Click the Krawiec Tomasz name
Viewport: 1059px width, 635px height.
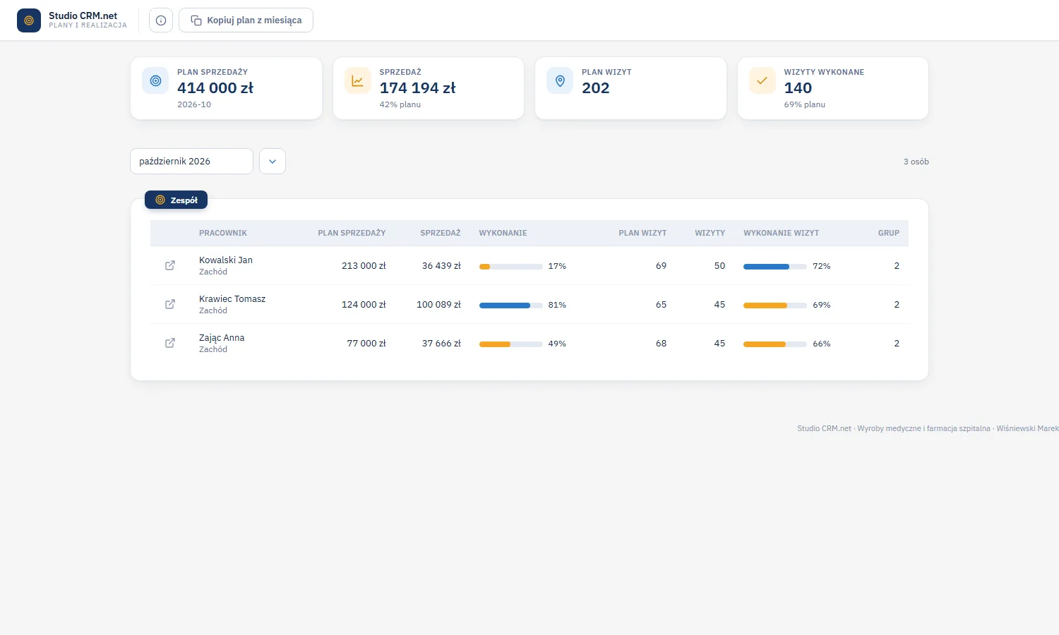click(x=232, y=299)
